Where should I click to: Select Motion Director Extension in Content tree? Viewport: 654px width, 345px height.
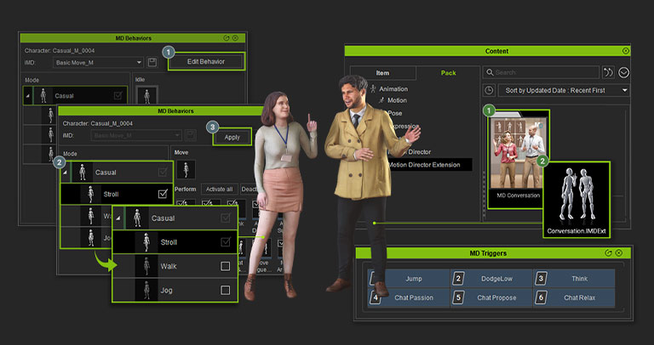(x=424, y=165)
